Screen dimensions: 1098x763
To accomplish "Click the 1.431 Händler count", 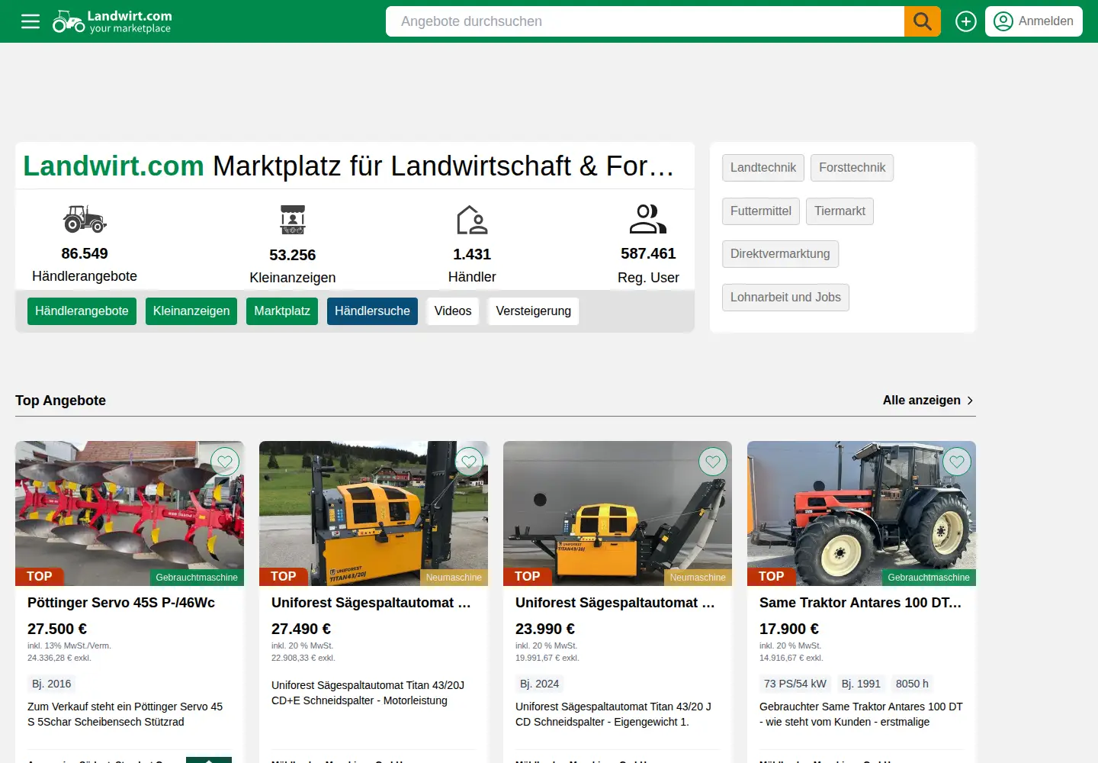I will (x=472, y=254).
